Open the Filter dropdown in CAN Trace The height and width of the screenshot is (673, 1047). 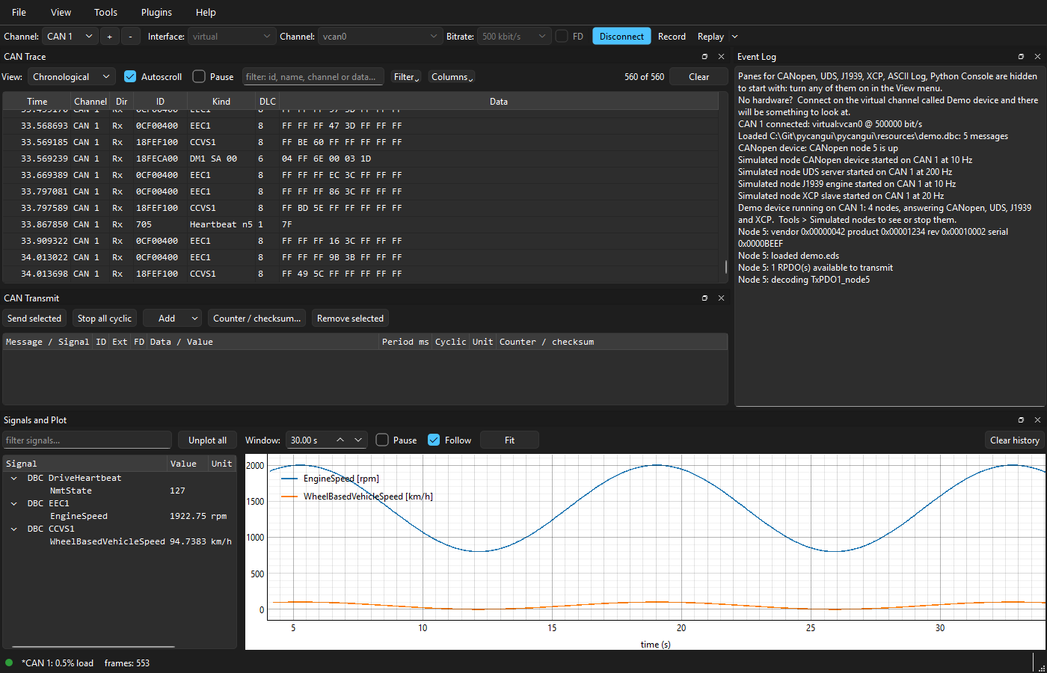click(407, 77)
